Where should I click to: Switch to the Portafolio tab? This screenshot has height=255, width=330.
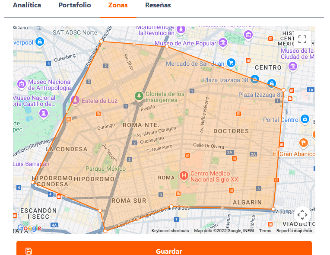[75, 5]
